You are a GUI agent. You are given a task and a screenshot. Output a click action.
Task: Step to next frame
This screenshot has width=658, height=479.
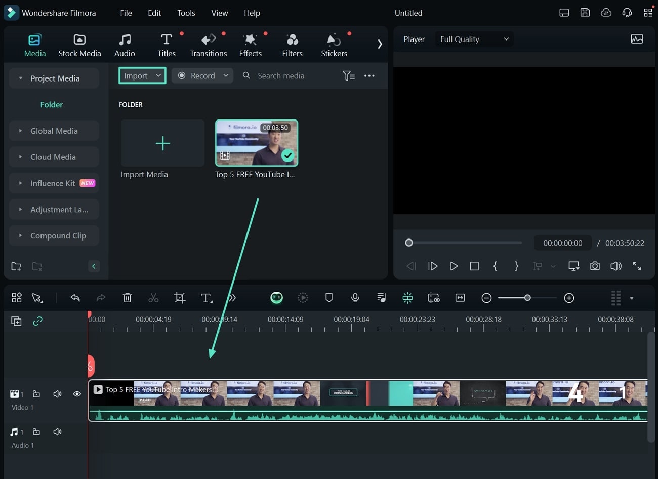point(433,266)
